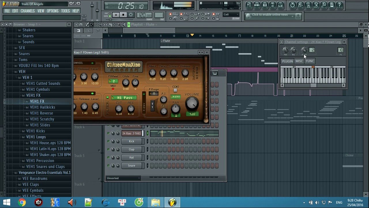
Task: Click the Kick channel button
Action: (131, 141)
